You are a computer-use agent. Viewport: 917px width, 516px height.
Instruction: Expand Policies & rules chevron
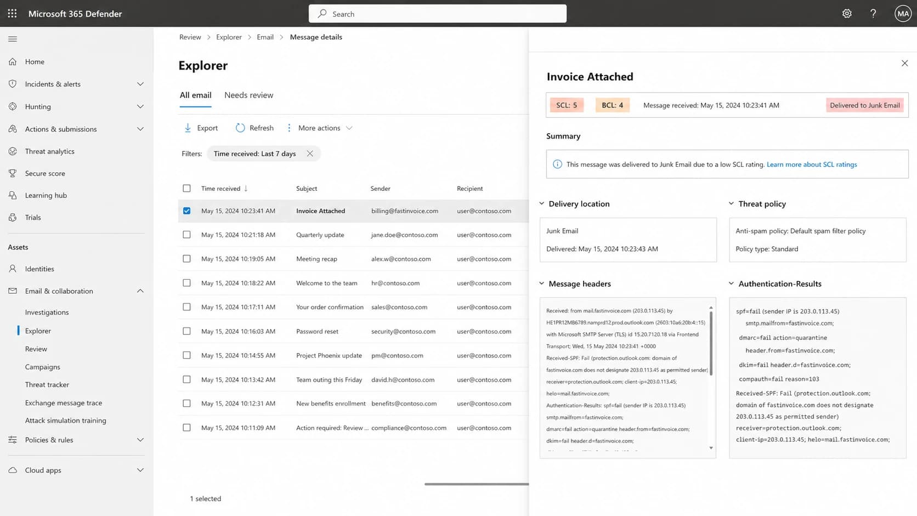tap(140, 440)
